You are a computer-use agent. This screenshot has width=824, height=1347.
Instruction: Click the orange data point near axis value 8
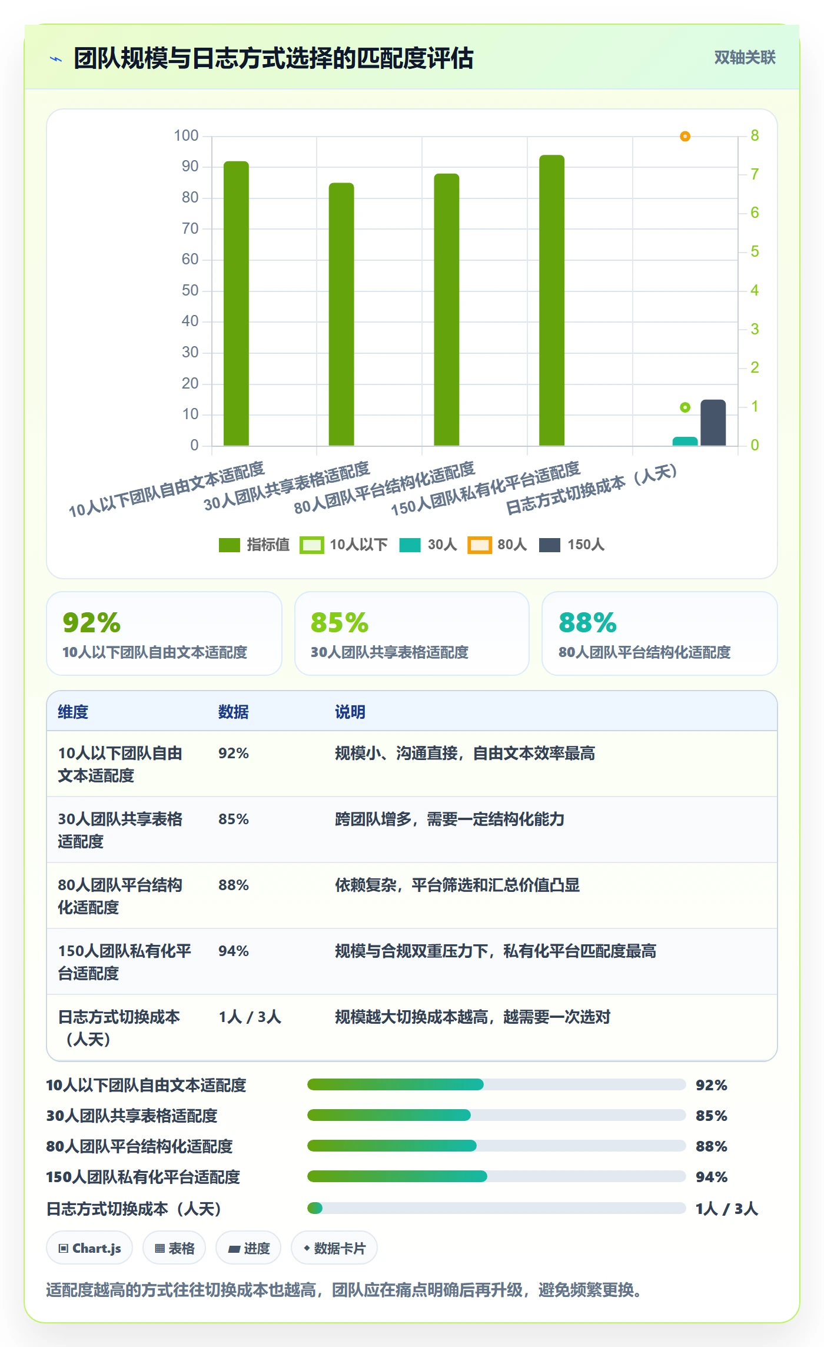pyautogui.click(x=685, y=137)
